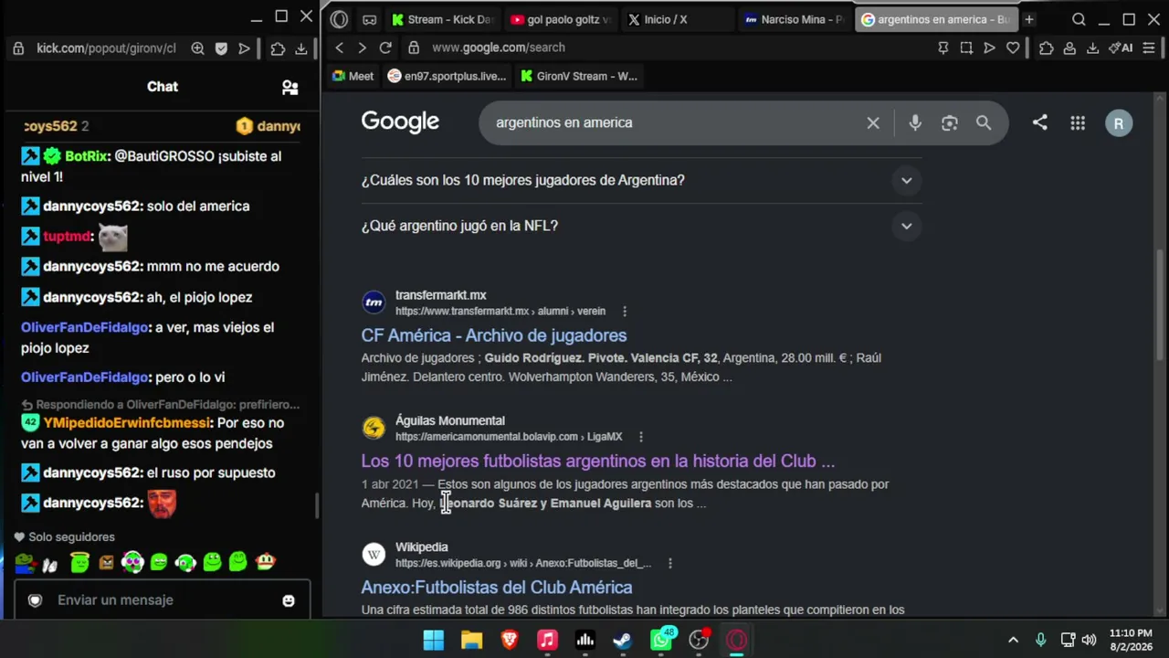Open a new browser tab with plus

[1029, 19]
